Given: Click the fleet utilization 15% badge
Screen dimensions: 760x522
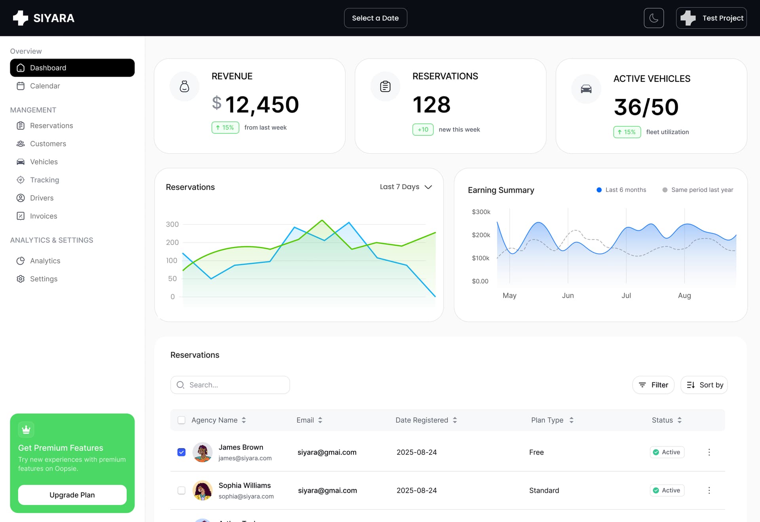Looking at the screenshot, I should pyautogui.click(x=627, y=132).
